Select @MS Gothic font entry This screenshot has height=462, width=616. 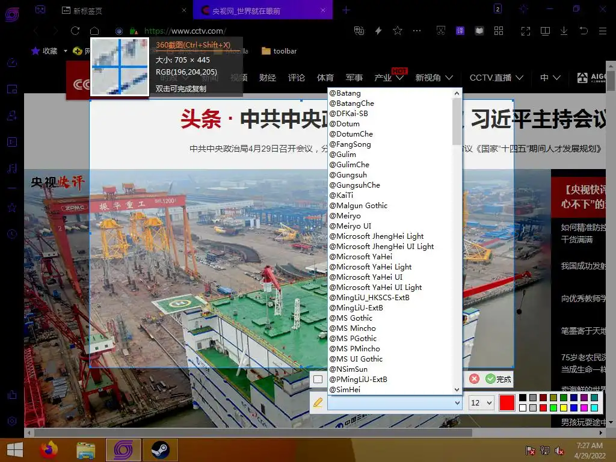tap(390, 318)
